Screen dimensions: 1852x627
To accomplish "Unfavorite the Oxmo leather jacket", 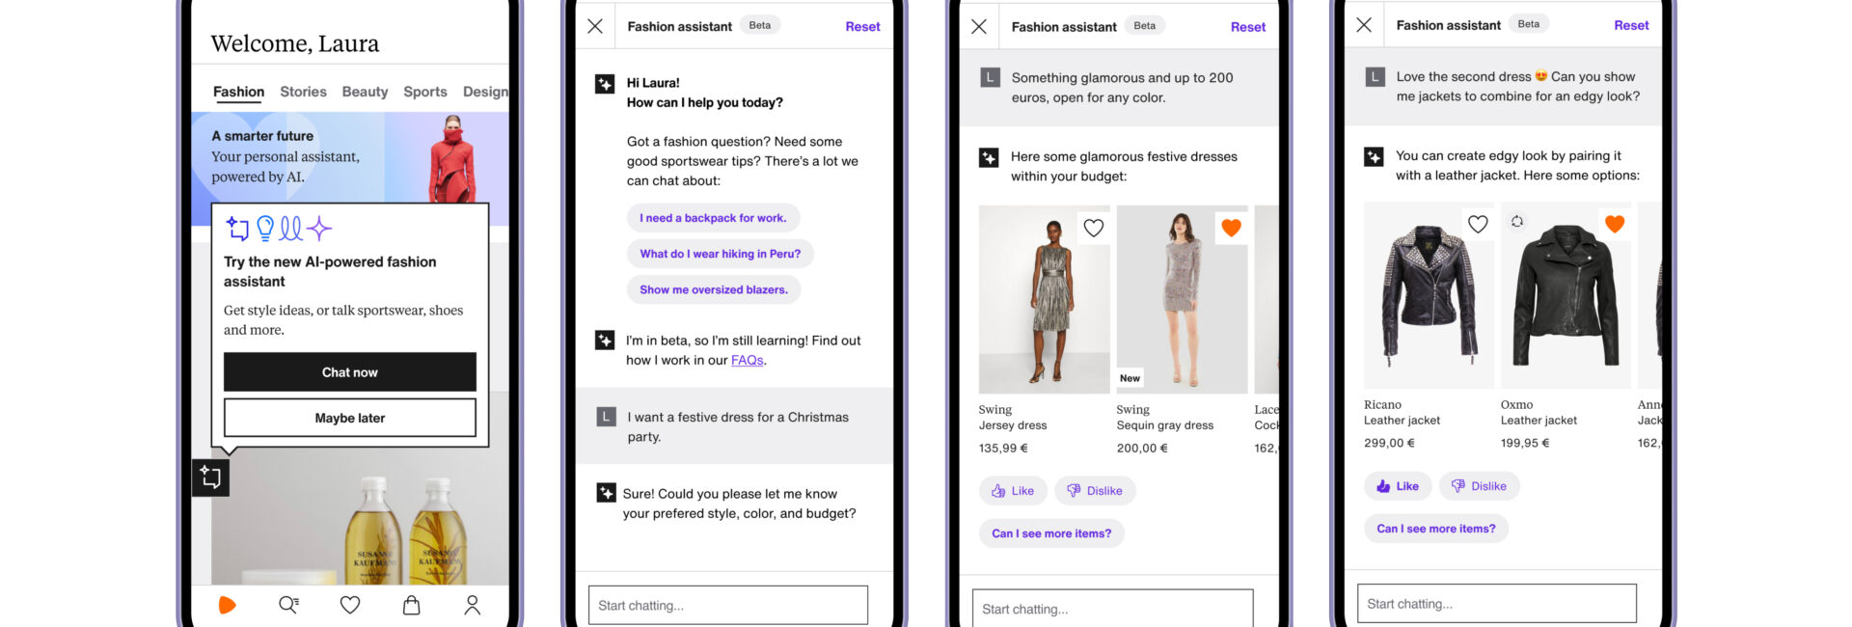I will 1615,224.
